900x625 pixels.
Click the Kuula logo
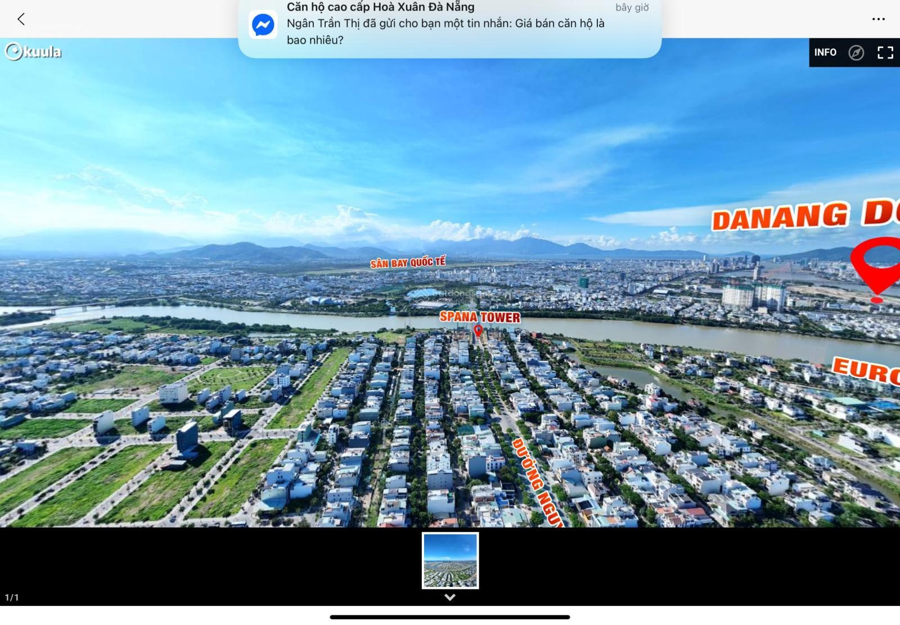34,52
